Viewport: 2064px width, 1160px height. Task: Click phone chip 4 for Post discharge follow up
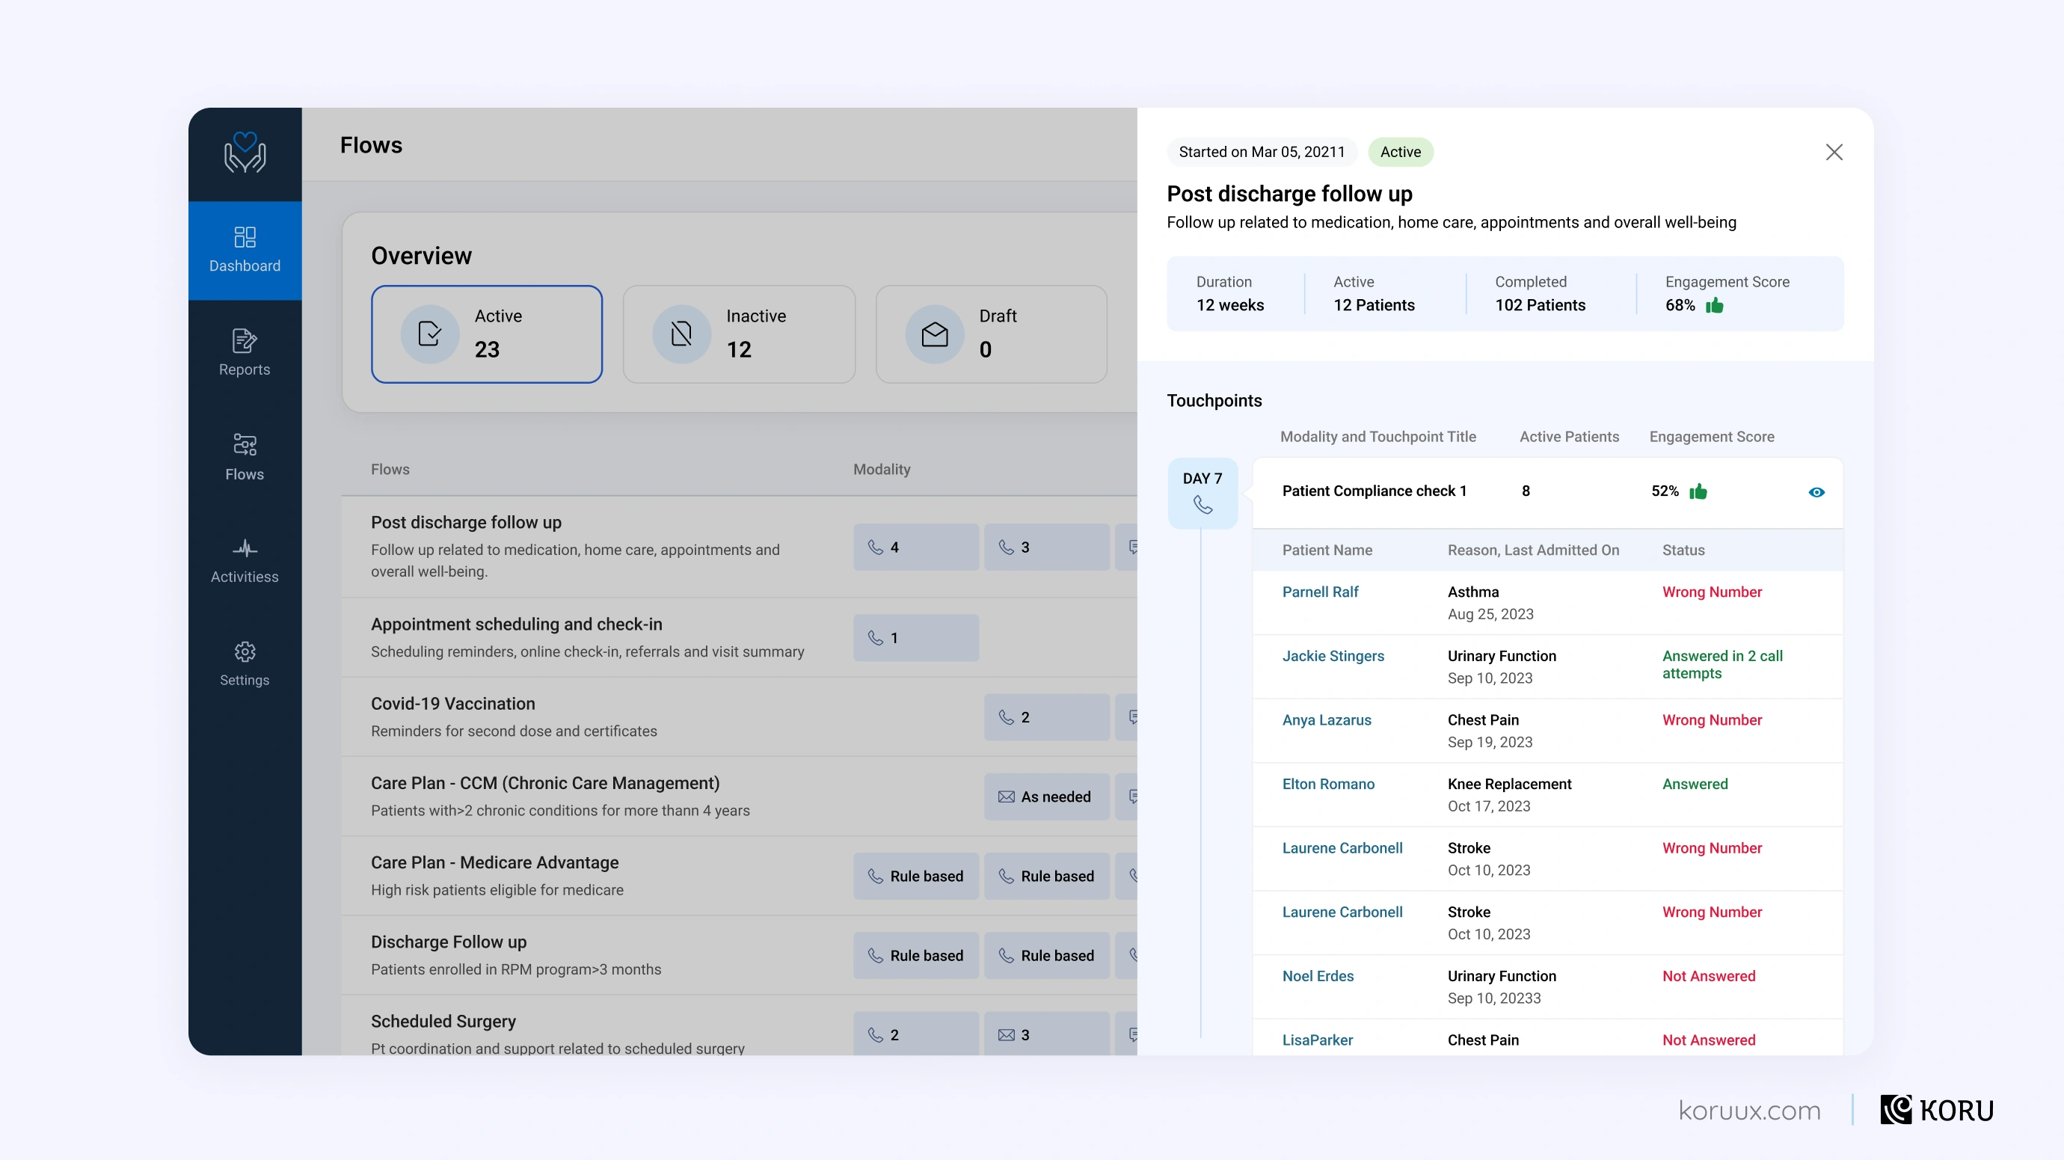(x=916, y=547)
